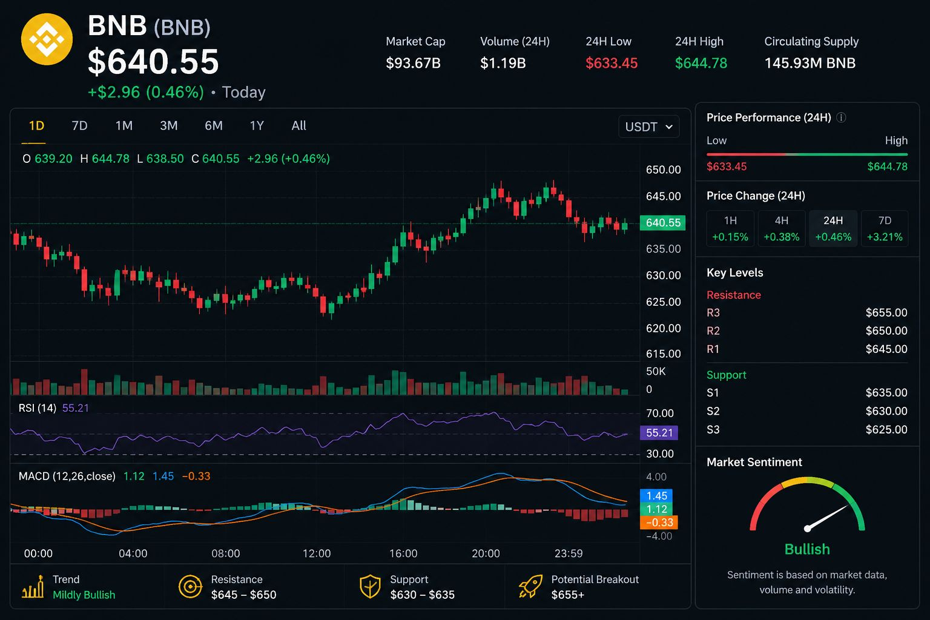Click the L 638.50 chart low value
The image size is (930, 620).
point(160,159)
